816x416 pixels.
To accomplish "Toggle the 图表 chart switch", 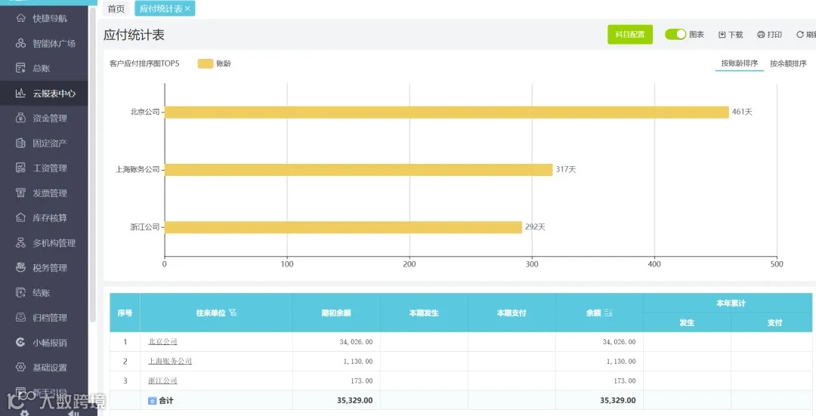I will 675,34.
